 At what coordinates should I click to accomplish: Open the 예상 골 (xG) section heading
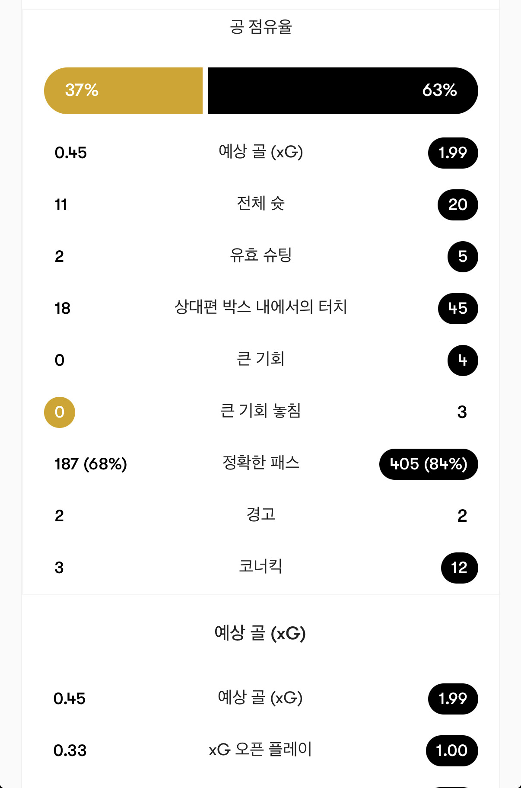coord(260,634)
